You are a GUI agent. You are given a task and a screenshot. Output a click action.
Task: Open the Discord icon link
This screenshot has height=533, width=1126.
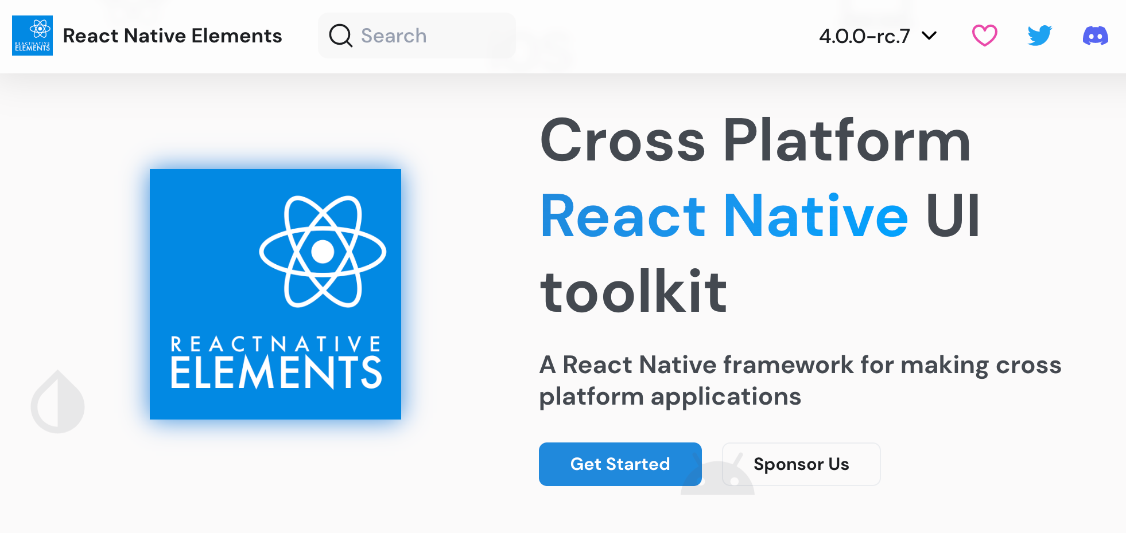pos(1095,36)
